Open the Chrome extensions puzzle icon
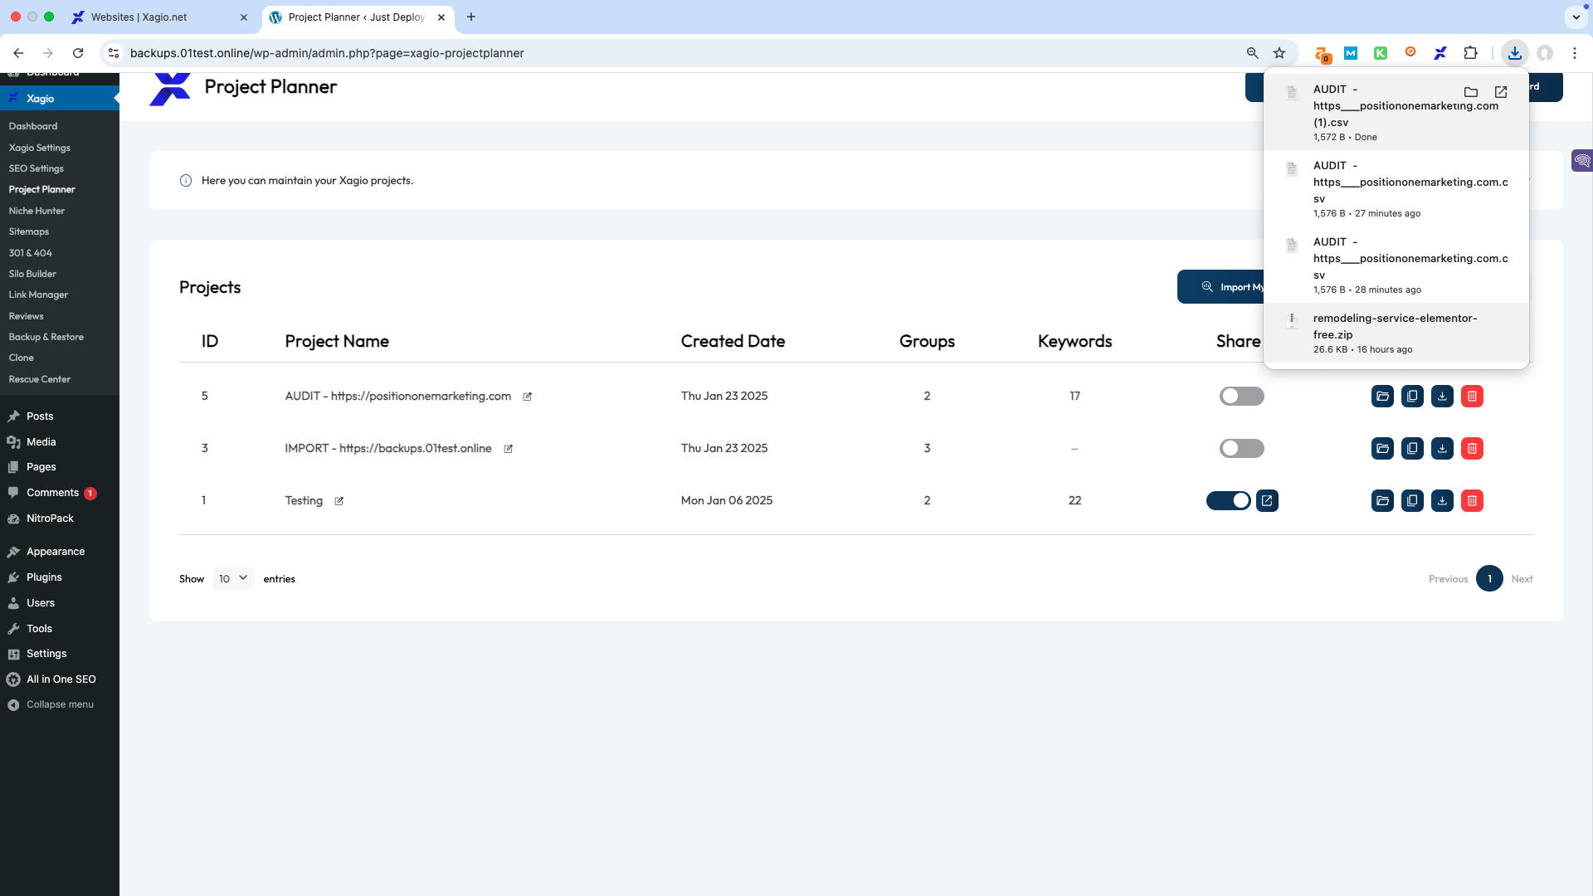Viewport: 1593px width, 896px height. [1470, 53]
